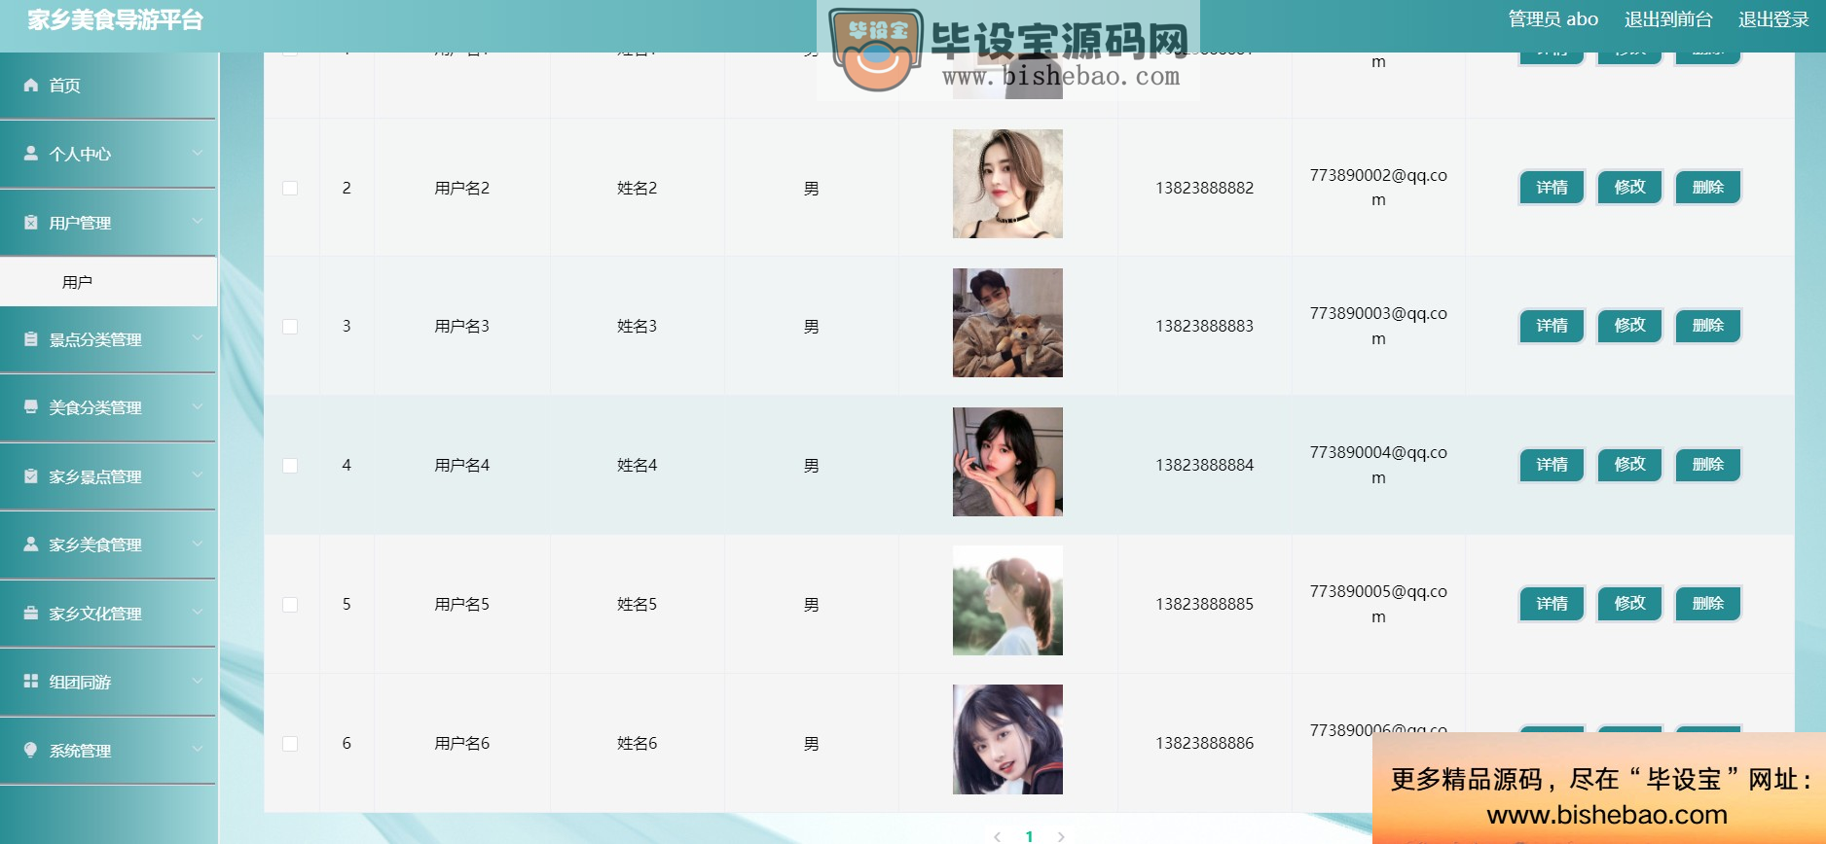Click the icon beside 美食分类管理
This screenshot has width=1826, height=844.
coord(31,407)
